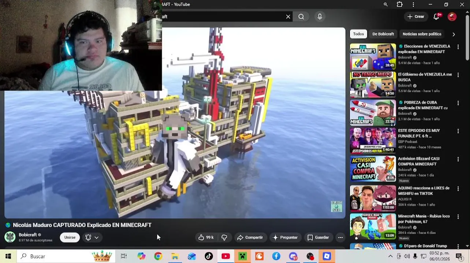Open the Windows notification center

459,256
